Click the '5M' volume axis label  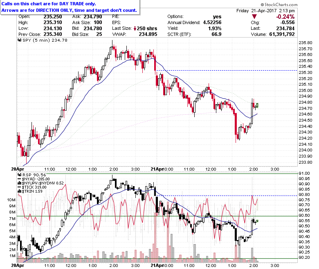coord(12,231)
